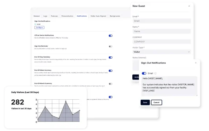
Task: Go to the Personalization tab
Action: [x=67, y=16]
